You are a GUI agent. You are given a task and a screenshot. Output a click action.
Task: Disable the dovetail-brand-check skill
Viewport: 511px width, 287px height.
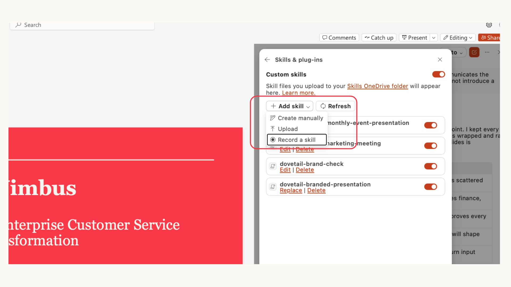(431, 166)
